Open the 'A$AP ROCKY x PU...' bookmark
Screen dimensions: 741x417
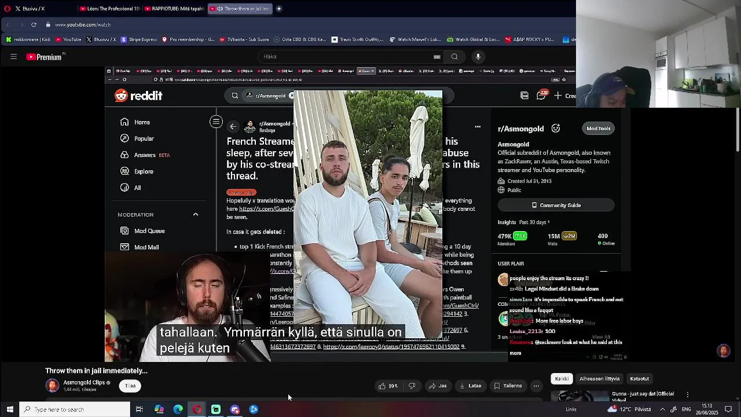[x=530, y=39]
